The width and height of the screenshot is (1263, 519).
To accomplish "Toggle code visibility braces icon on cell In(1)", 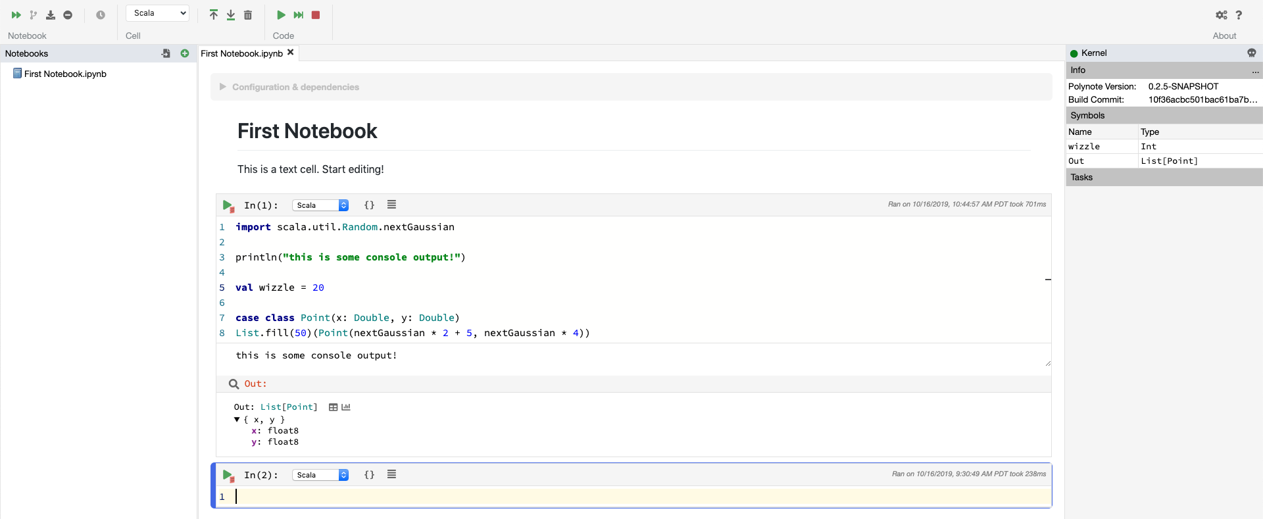I will [x=369, y=205].
